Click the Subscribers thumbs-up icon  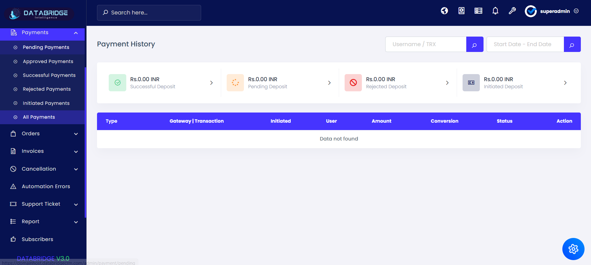point(13,239)
